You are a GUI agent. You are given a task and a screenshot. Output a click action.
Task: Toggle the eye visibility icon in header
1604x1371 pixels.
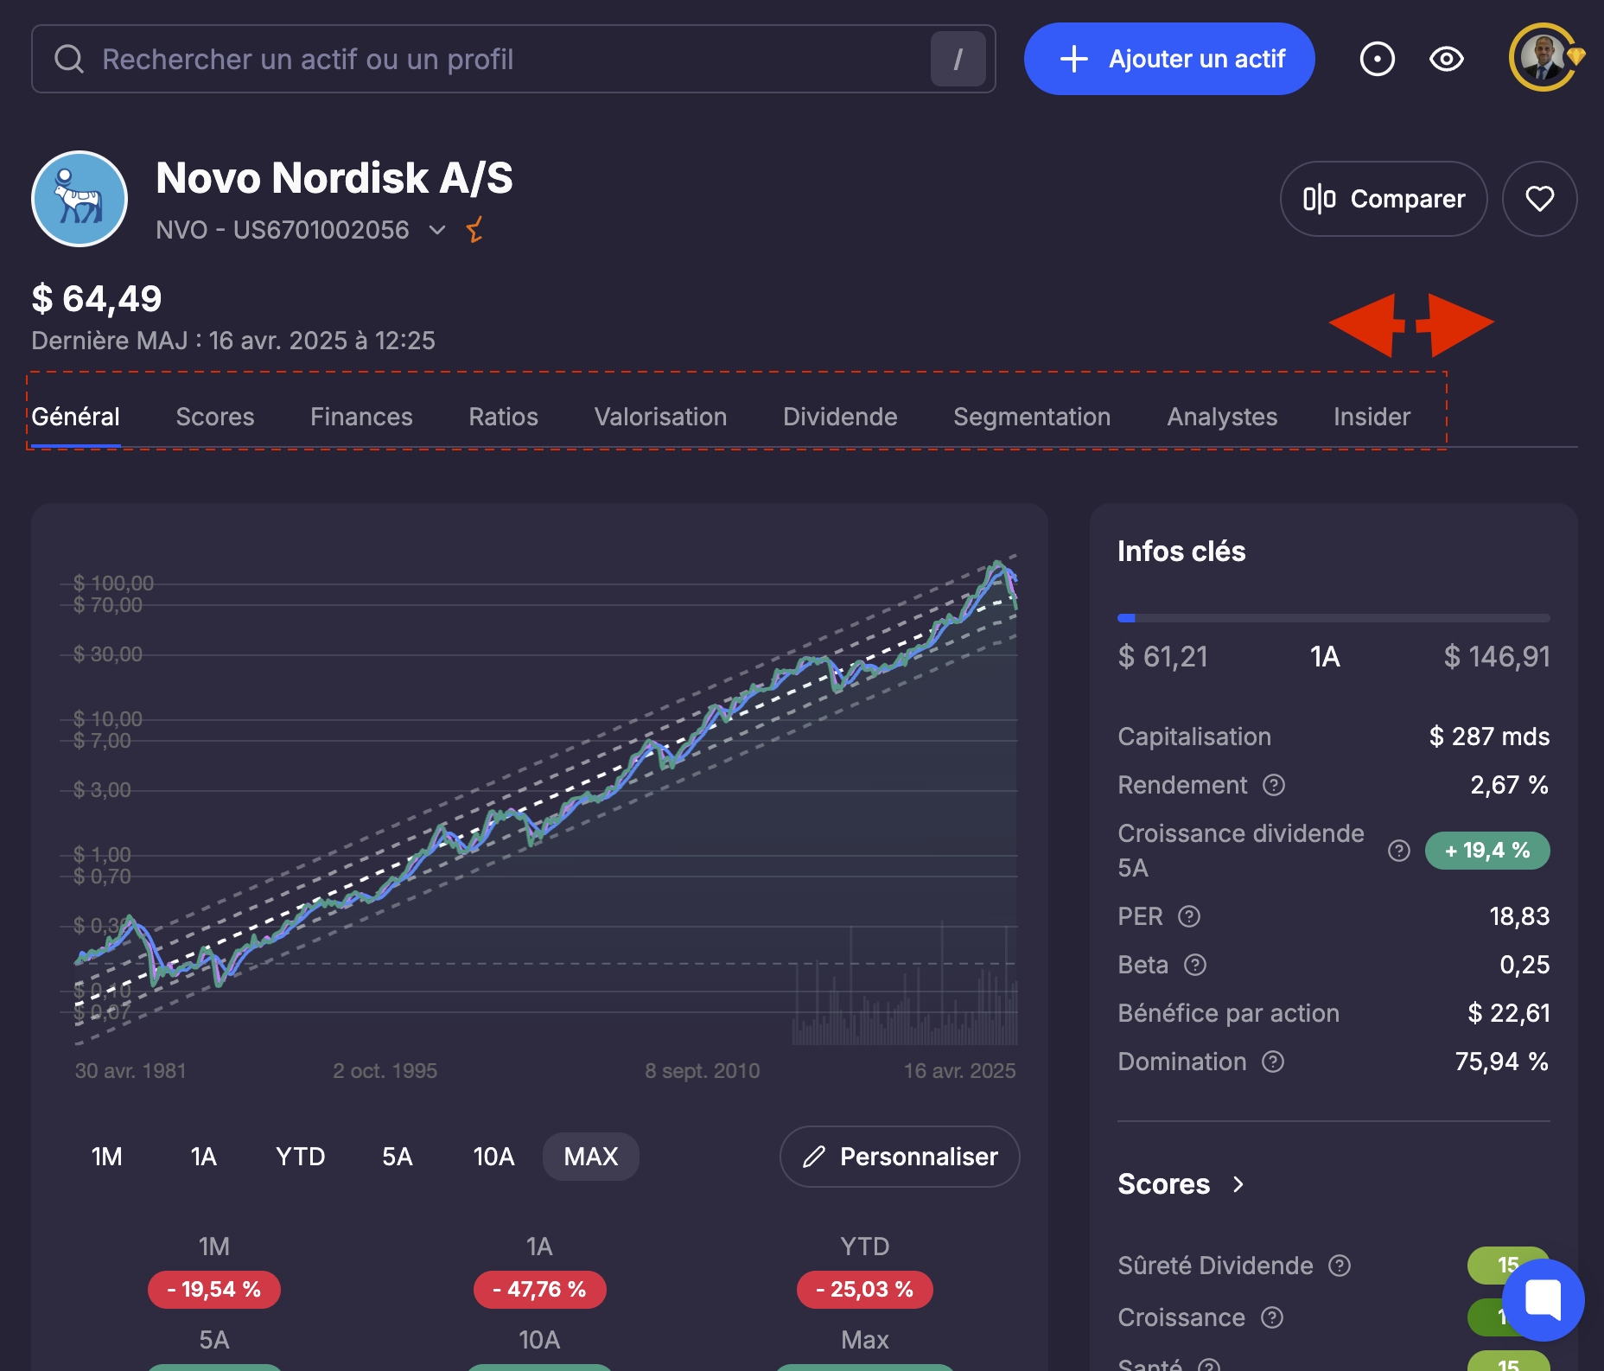[1446, 59]
